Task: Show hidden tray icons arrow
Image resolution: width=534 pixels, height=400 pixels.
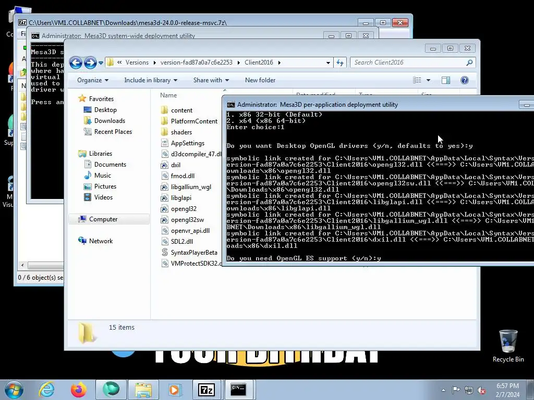Action: pos(443,390)
